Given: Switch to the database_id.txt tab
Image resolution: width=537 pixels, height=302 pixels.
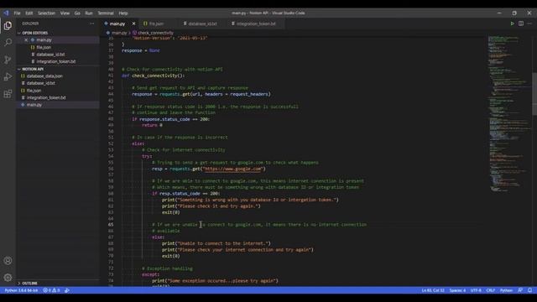Looking at the screenshot, I should 203,23.
